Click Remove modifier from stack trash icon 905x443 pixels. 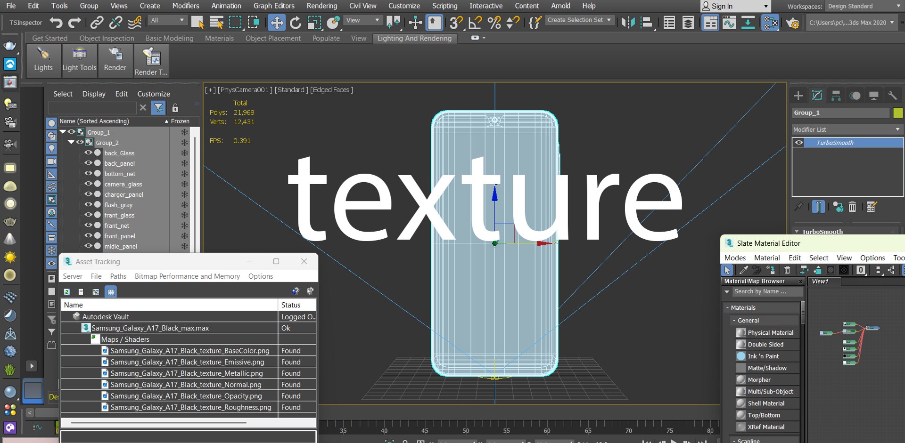tap(852, 207)
